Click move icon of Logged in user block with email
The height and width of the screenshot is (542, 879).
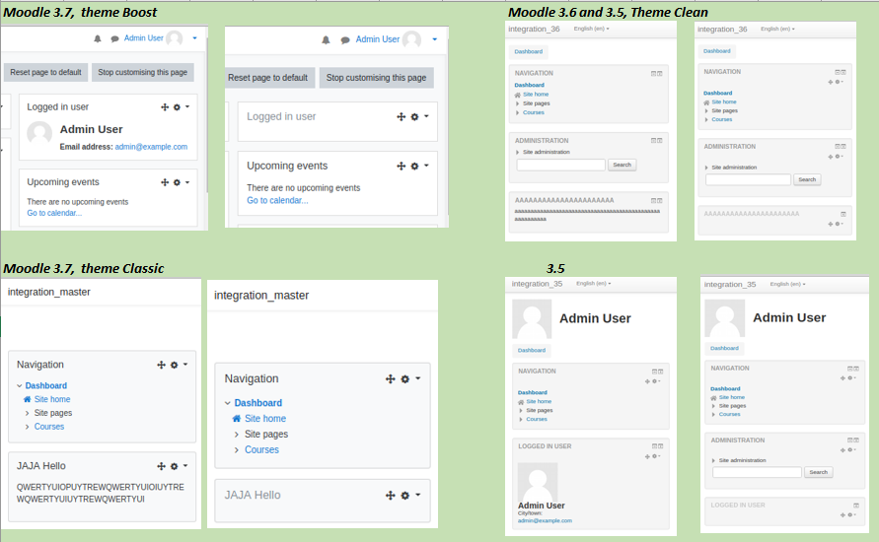pyautogui.click(x=165, y=107)
